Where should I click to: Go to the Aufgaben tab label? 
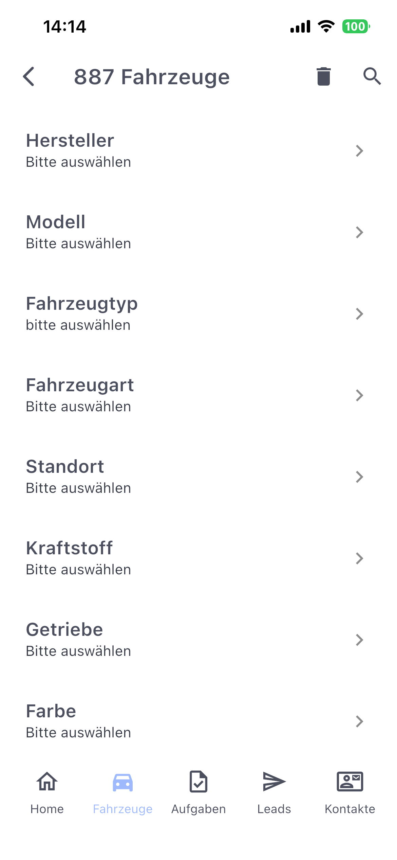(198, 809)
